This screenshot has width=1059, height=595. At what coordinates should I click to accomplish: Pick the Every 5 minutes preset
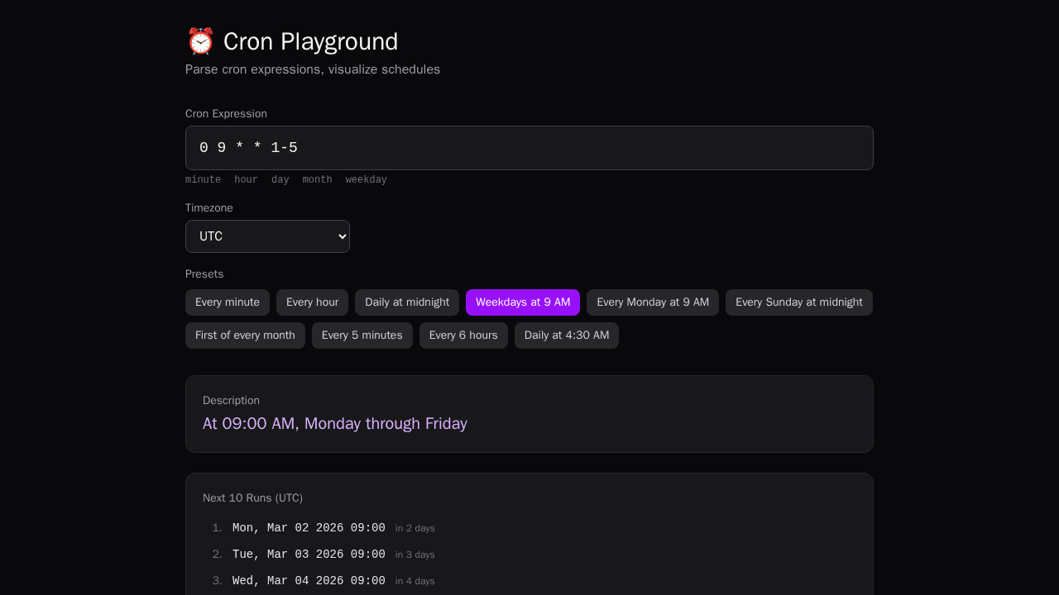[362, 336]
